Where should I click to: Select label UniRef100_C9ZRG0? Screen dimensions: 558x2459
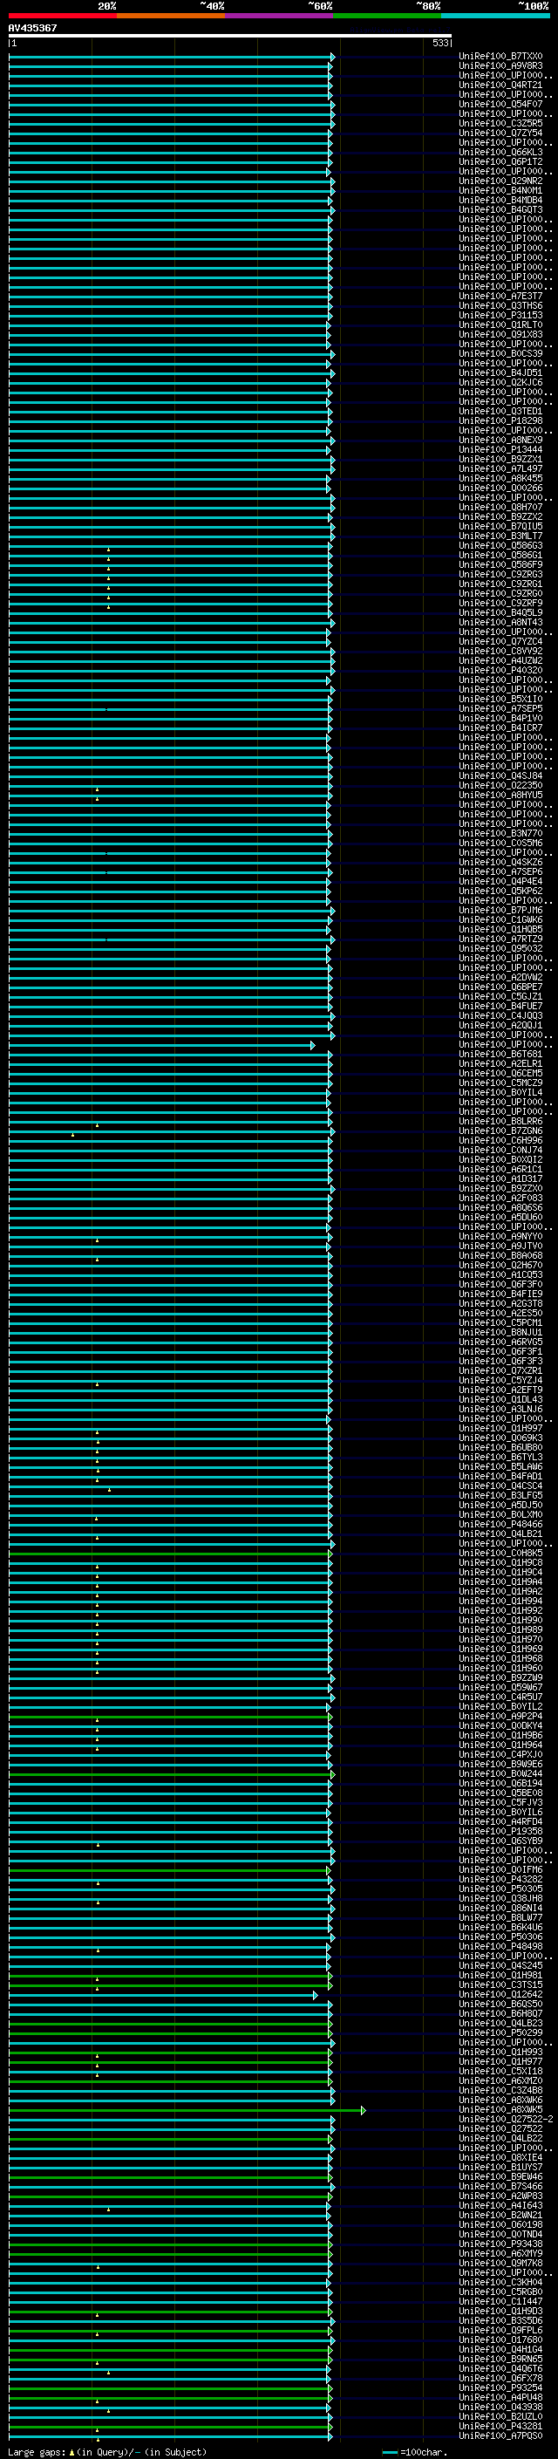tap(500, 594)
